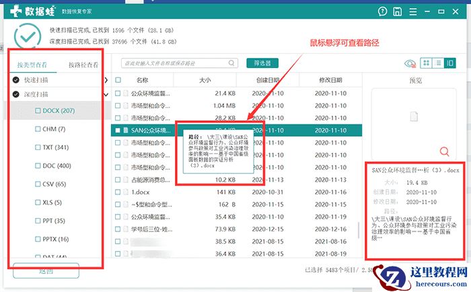Expand the 快速扫描 section arrow

(x=106, y=80)
